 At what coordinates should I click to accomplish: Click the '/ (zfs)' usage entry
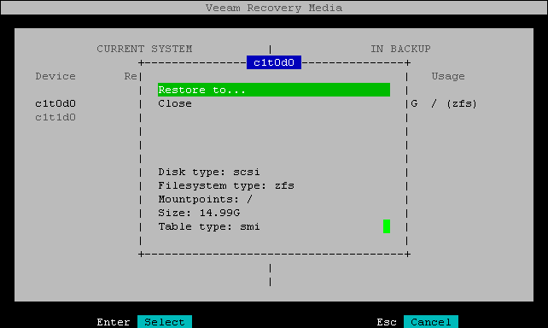coord(454,104)
